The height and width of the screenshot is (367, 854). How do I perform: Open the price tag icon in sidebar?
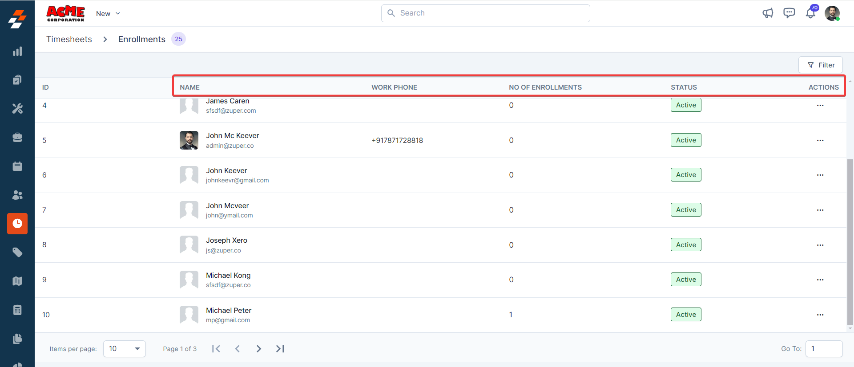point(17,253)
